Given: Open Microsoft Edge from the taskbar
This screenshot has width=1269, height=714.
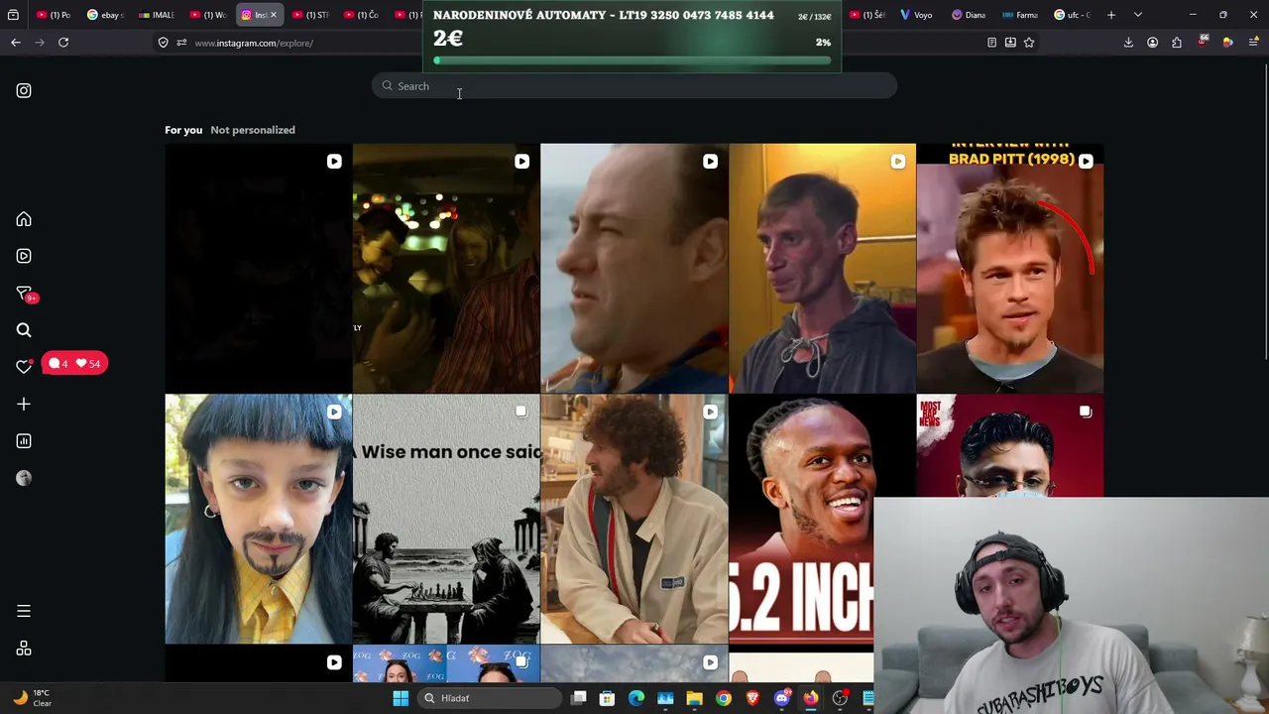Looking at the screenshot, I should tap(636, 698).
